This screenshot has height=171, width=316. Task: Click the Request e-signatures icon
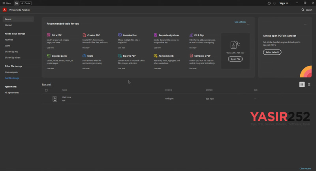tap(156, 35)
